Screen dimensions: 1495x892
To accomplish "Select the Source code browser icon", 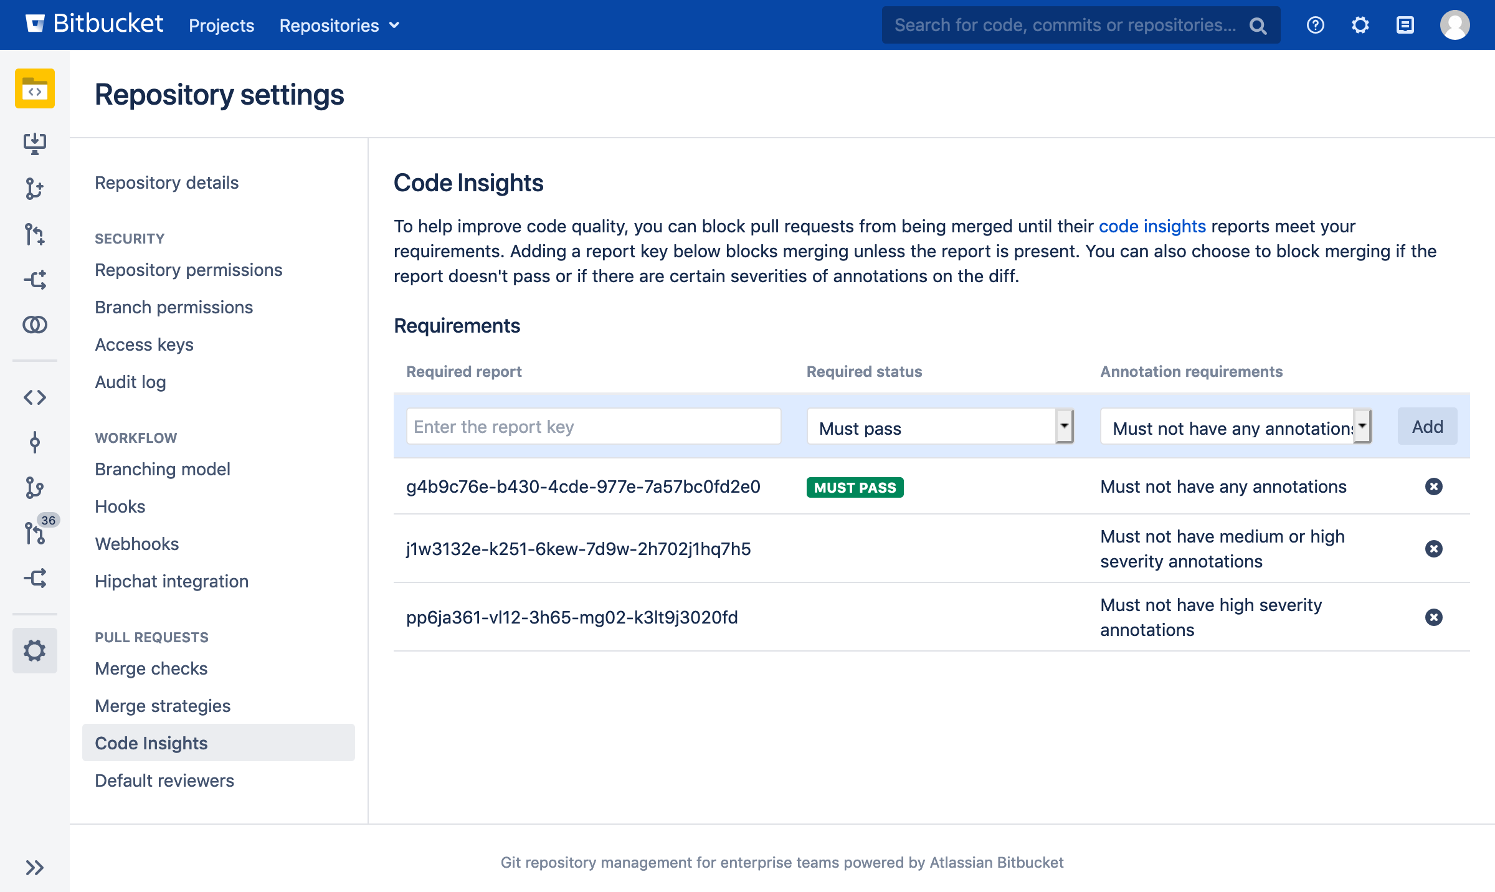I will coord(35,397).
